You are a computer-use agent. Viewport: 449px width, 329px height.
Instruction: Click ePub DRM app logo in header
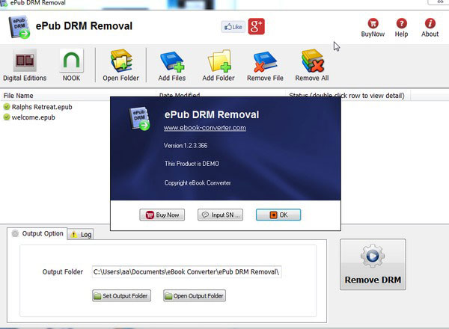[19, 27]
